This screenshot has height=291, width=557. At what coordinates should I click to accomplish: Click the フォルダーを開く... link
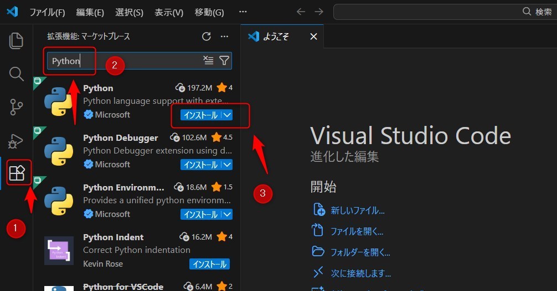360,252
